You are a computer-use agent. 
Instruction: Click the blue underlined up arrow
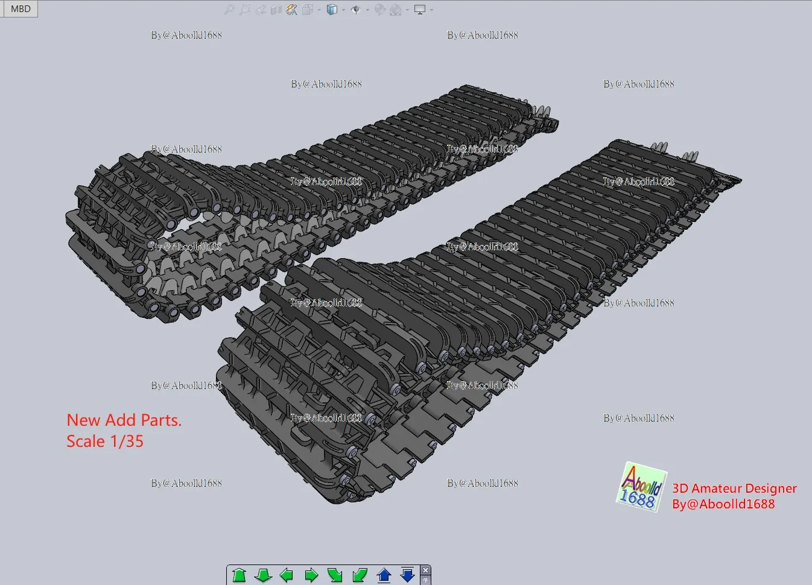point(384,575)
